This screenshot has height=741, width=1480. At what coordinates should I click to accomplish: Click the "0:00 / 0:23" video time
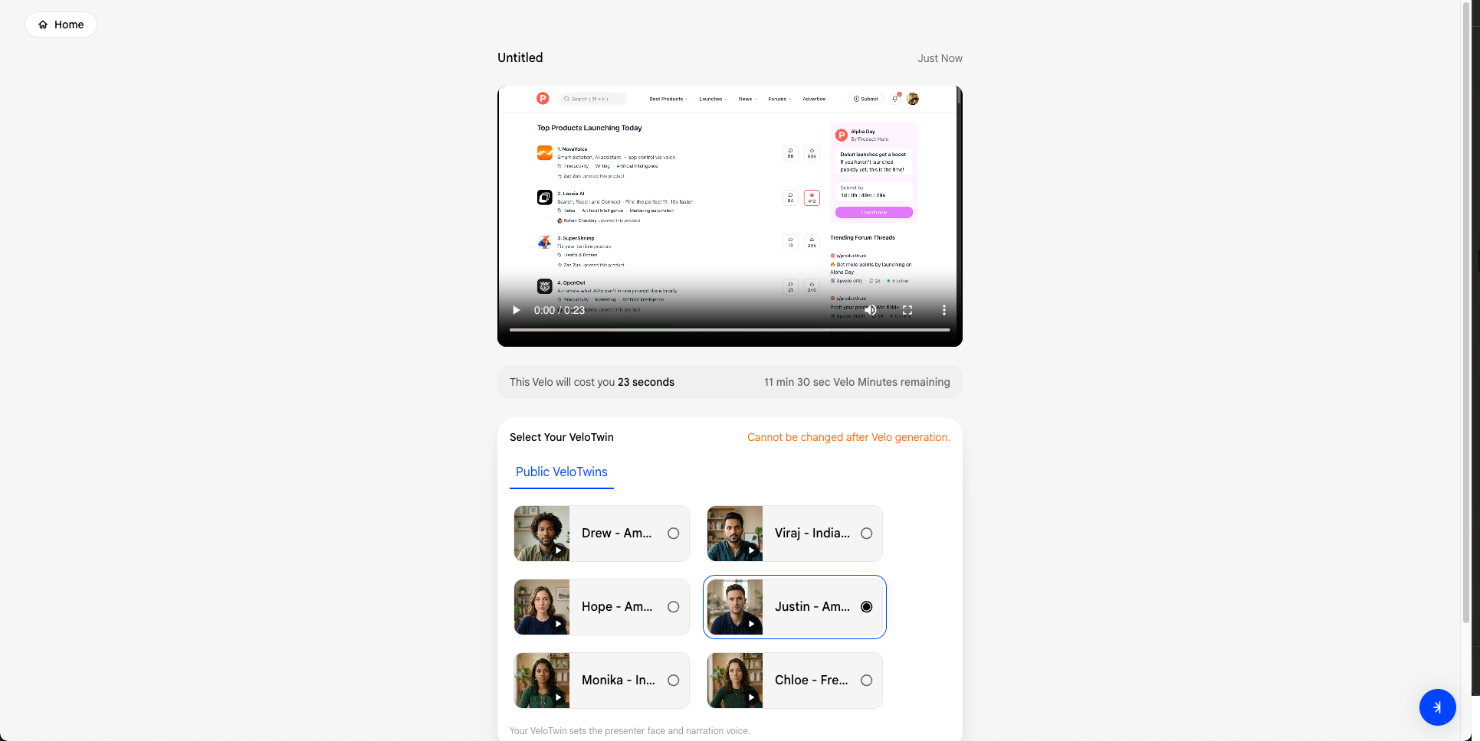click(x=560, y=310)
